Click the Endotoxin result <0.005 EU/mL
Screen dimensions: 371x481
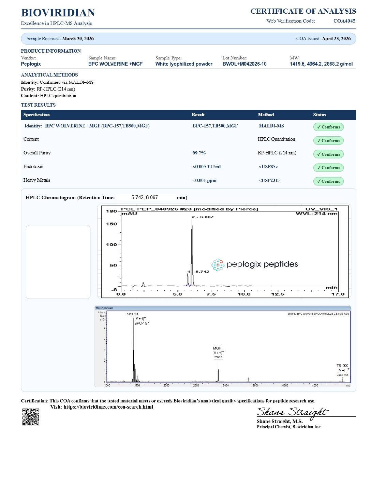[207, 167]
